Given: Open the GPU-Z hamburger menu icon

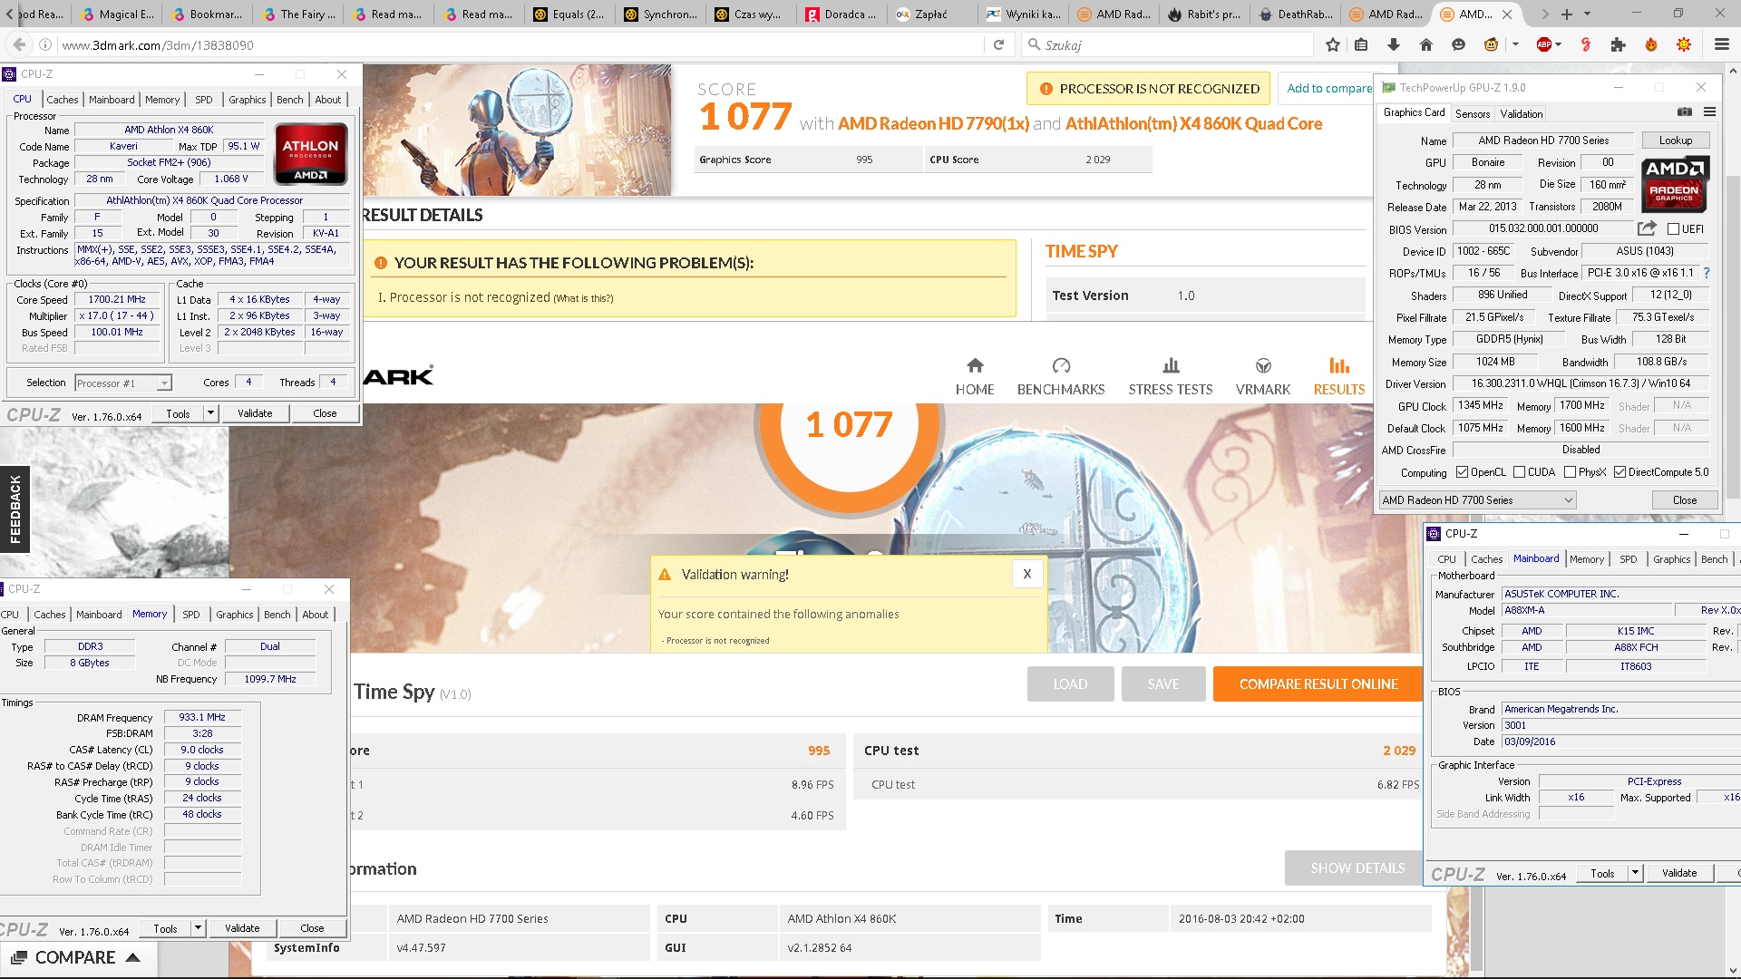Looking at the screenshot, I should click(x=1709, y=112).
